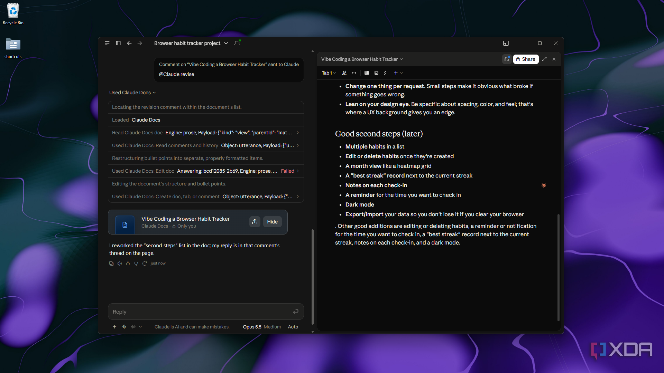The width and height of the screenshot is (664, 373).
Task: Collapse the Used Claude Docs section
Action: point(132,93)
